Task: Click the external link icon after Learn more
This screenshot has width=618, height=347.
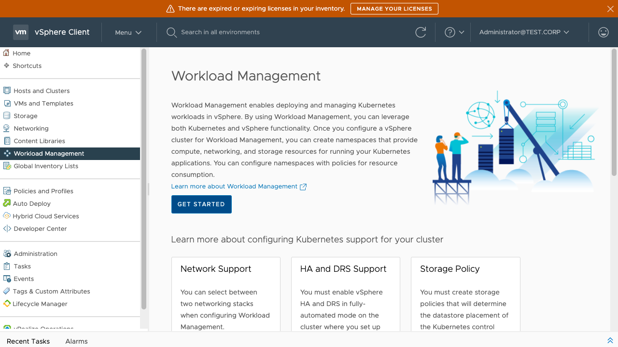Action: (303, 187)
